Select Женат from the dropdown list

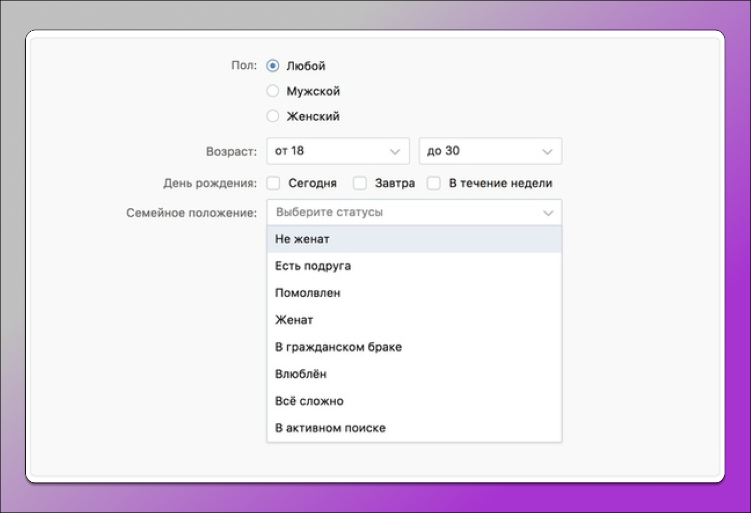pos(294,320)
